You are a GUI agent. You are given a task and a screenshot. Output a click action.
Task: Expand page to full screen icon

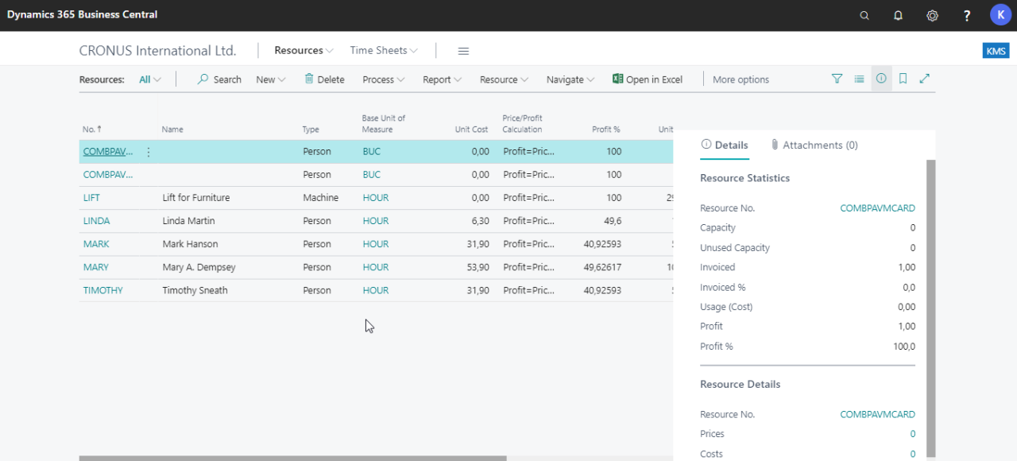tap(925, 79)
